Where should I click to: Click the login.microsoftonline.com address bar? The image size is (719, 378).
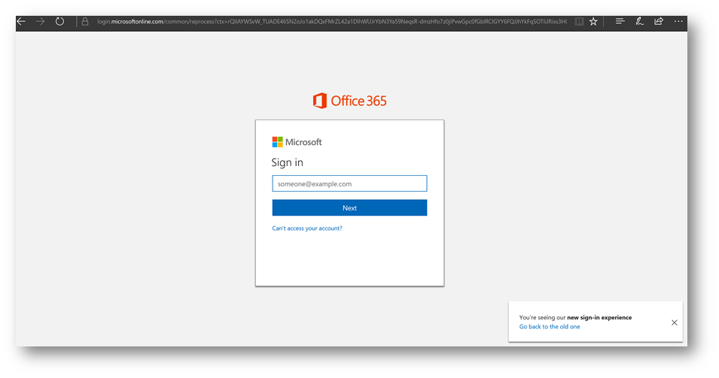[331, 22]
